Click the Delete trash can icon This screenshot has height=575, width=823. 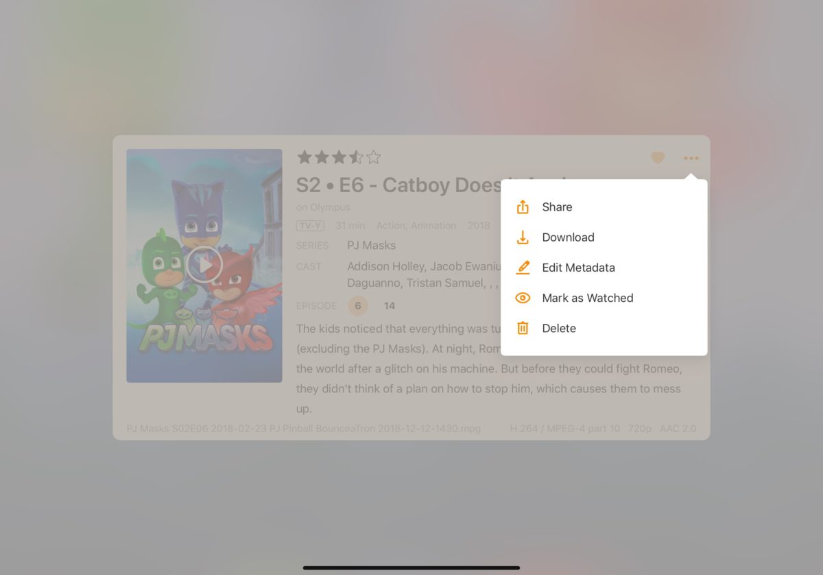[x=523, y=328]
